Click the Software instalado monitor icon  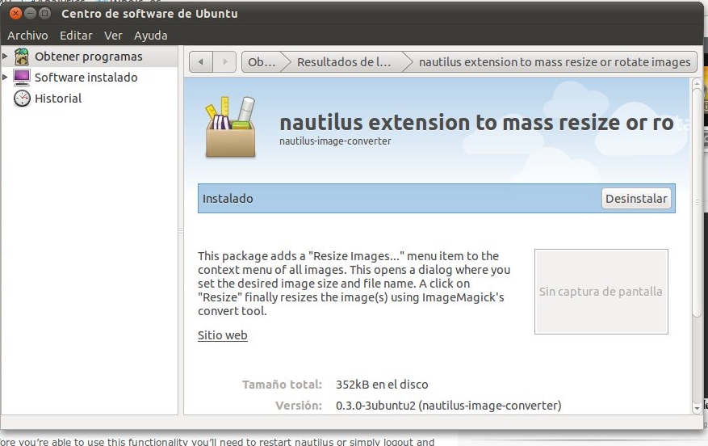[22, 78]
